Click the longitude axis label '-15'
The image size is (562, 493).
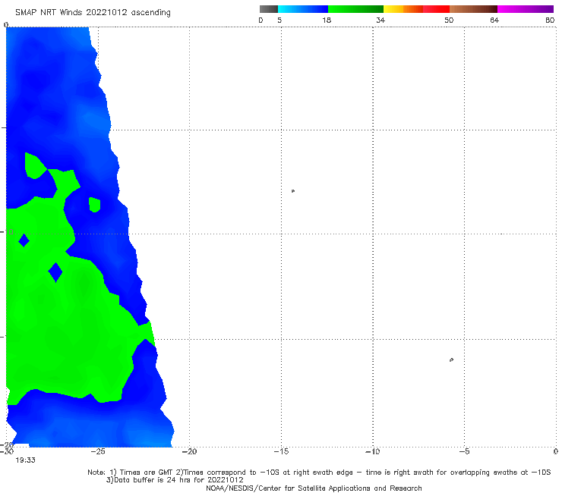pos(281,451)
